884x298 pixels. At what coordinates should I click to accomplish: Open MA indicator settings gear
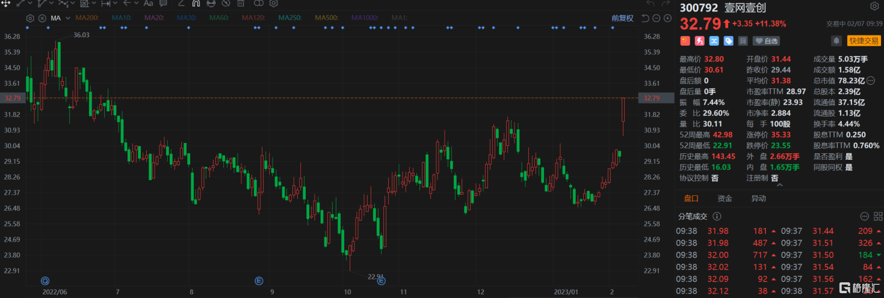coord(30,18)
